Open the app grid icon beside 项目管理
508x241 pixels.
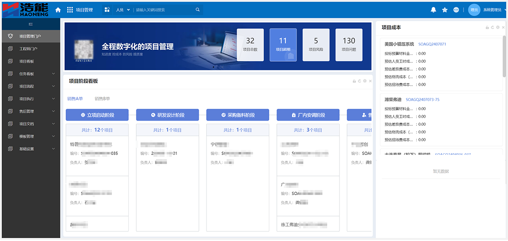(x=70, y=10)
